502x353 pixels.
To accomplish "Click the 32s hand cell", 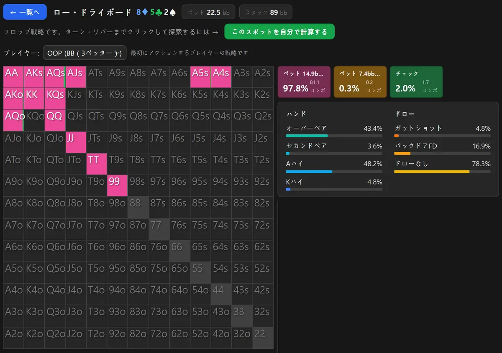I will pos(263,316).
